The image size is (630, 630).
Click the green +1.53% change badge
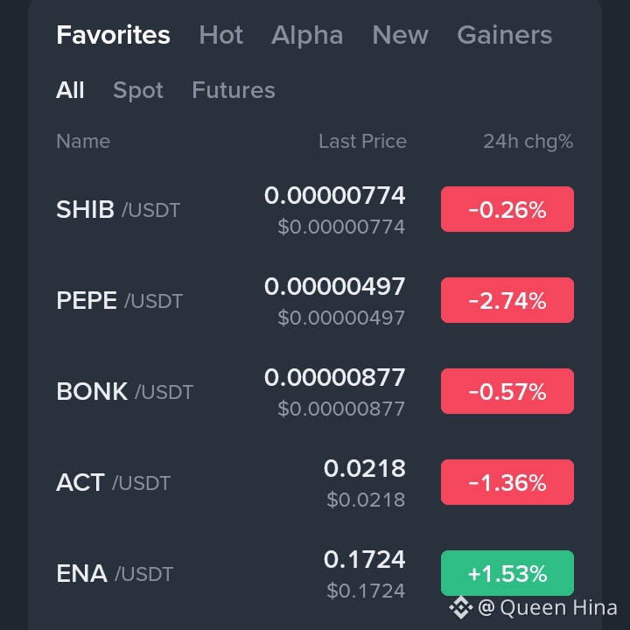click(x=507, y=574)
